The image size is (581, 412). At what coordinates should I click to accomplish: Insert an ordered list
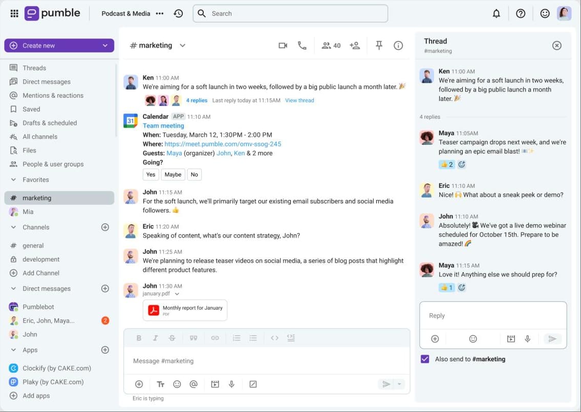(x=236, y=338)
